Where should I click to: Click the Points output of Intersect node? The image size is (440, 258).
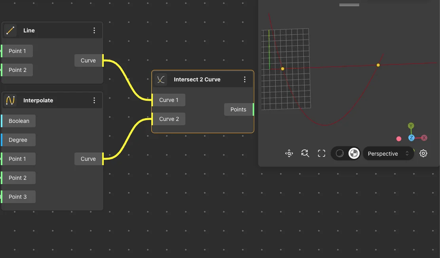click(238, 109)
